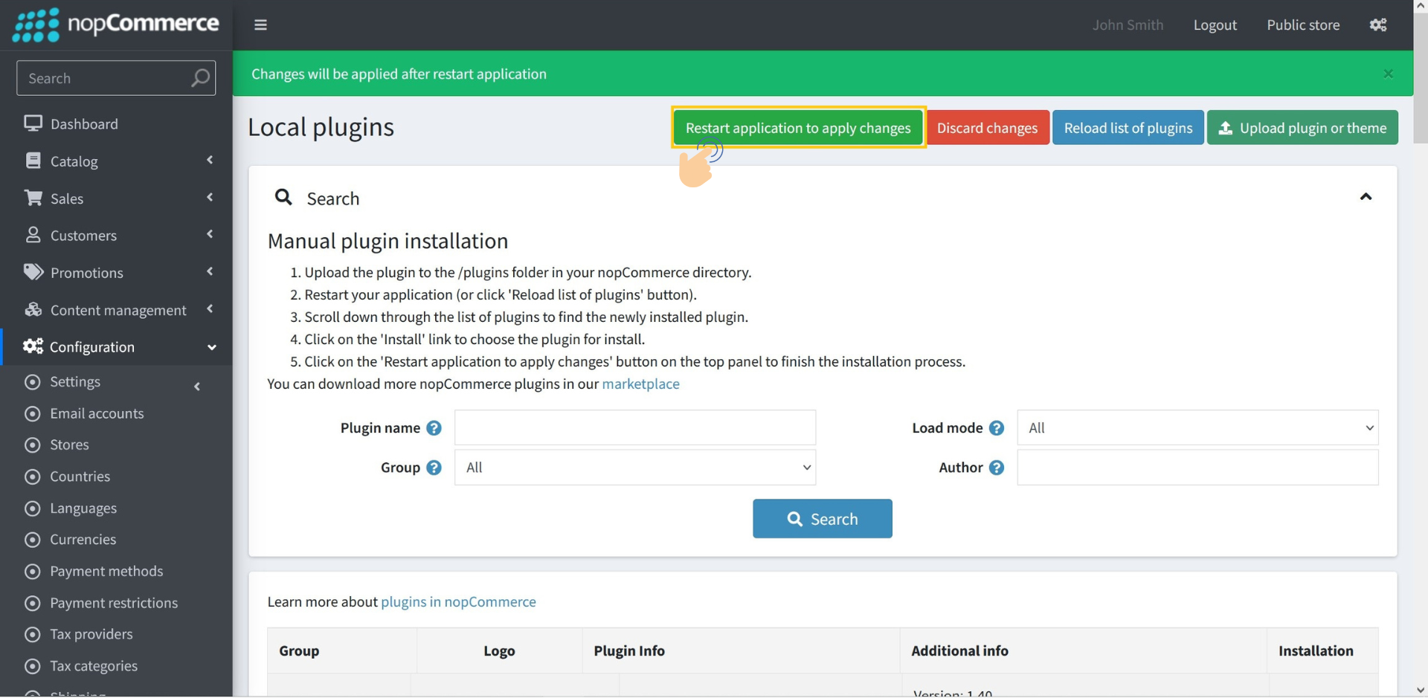Click the Discard changes button
The width and height of the screenshot is (1428, 698).
coord(987,128)
